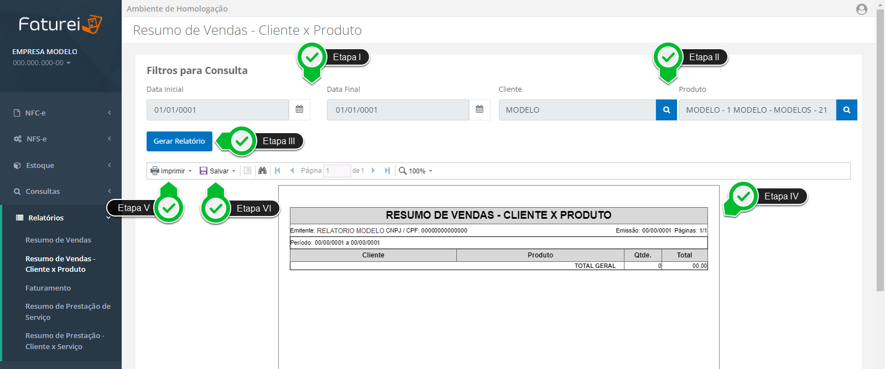The width and height of the screenshot is (885, 369).
Task: Expand the Consultas menu chevron
Action: tap(110, 191)
